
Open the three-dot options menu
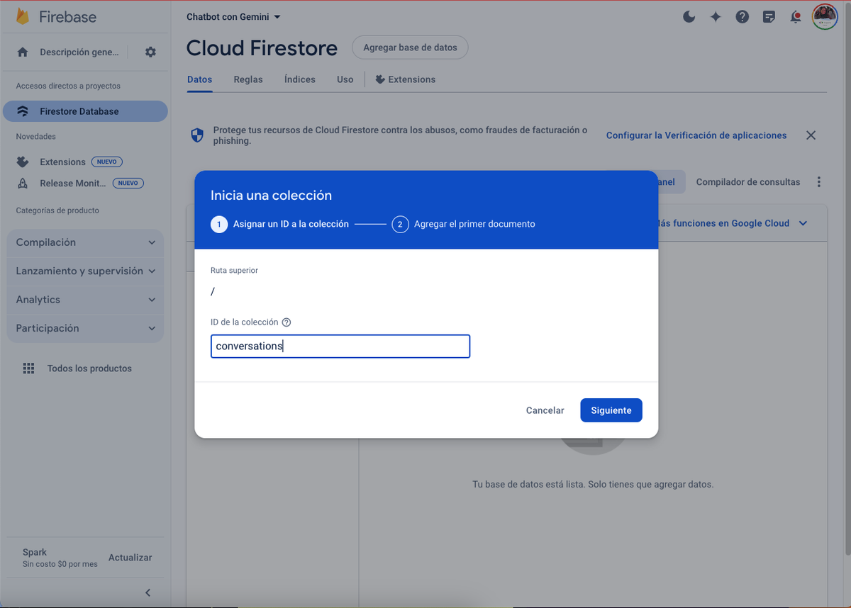819,182
